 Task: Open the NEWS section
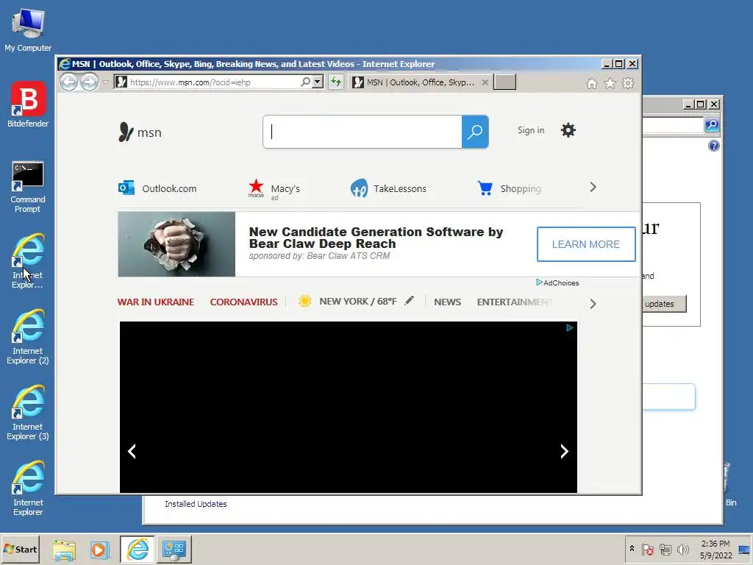(x=448, y=302)
